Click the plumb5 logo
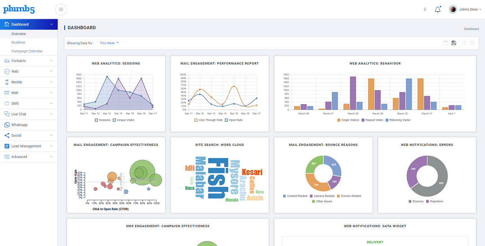The image size is (485, 246). pyautogui.click(x=19, y=9)
